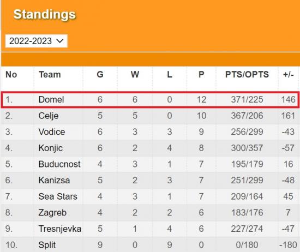Click the W wins column header
Image resolution: width=300 pixels, height=252 pixels.
pyautogui.click(x=135, y=74)
